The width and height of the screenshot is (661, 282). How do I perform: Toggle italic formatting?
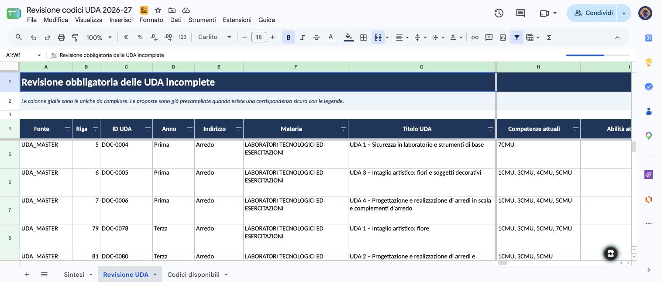(x=303, y=38)
